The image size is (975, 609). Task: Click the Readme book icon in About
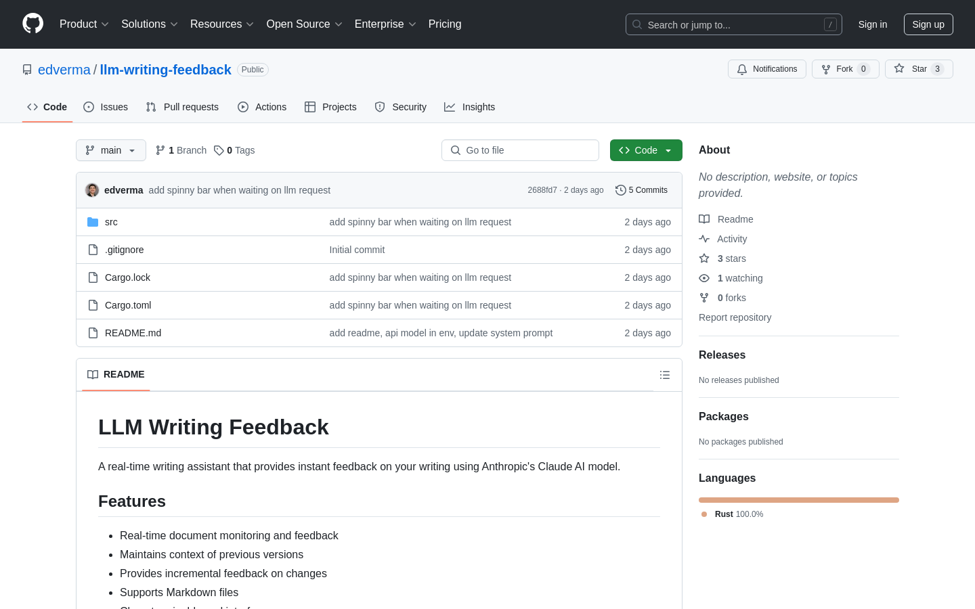[704, 219]
